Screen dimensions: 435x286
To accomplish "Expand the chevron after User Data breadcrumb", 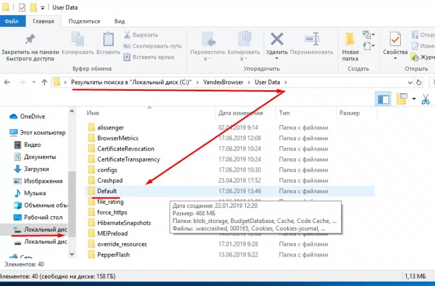I will click(286, 82).
